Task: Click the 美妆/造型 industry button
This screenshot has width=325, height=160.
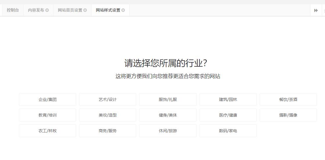Action: [107, 115]
